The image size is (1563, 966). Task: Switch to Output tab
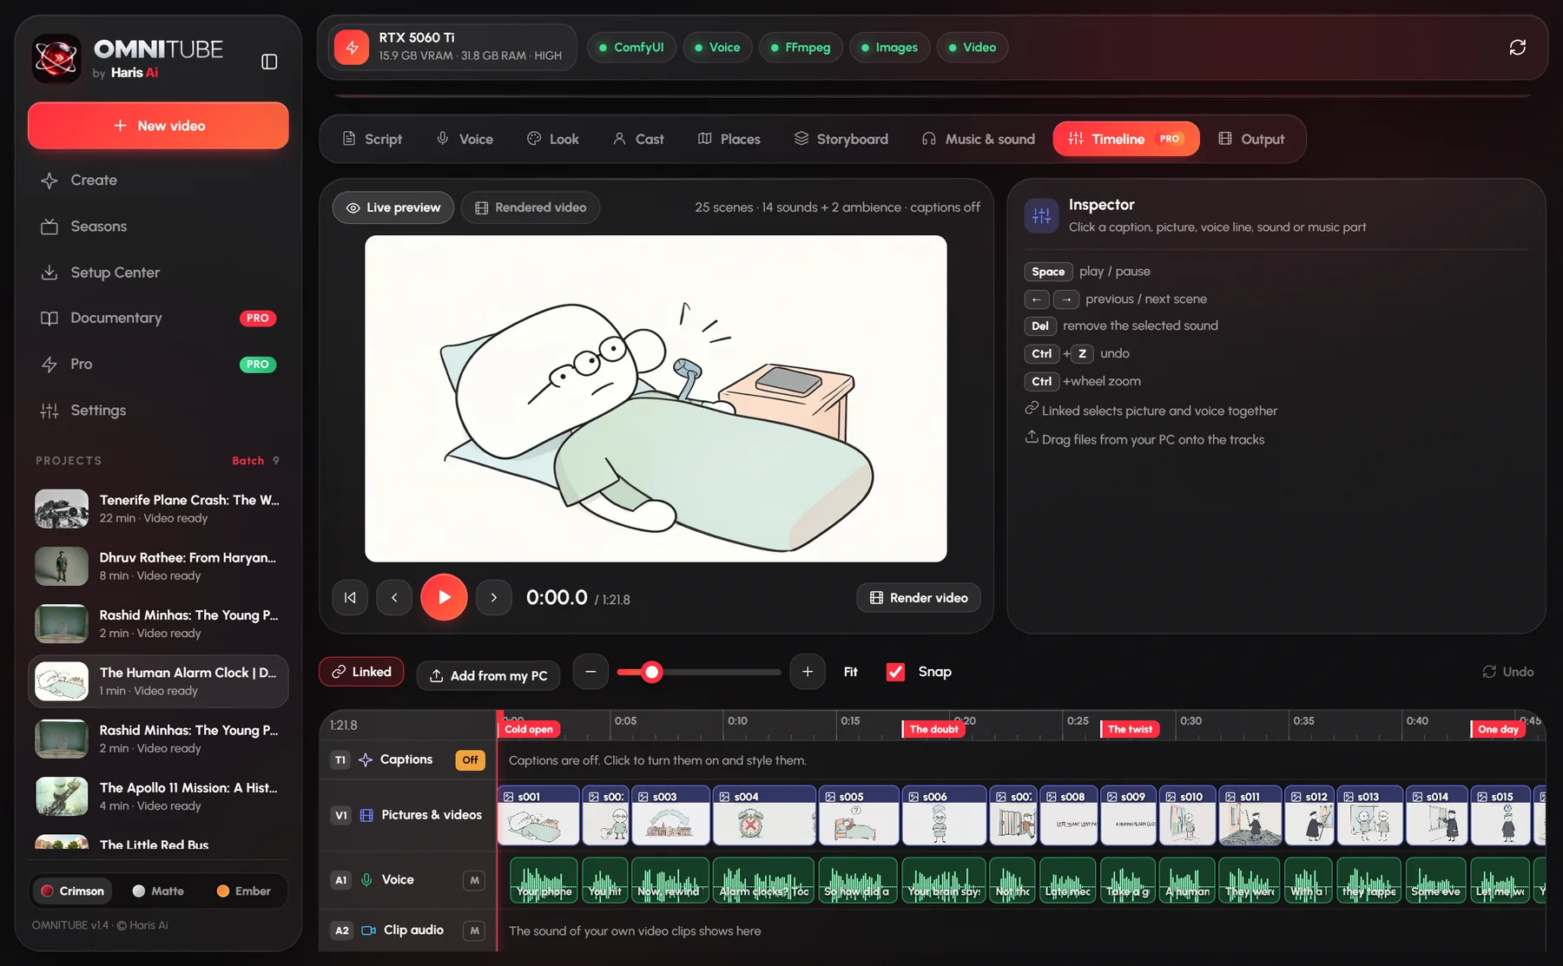click(x=1251, y=139)
